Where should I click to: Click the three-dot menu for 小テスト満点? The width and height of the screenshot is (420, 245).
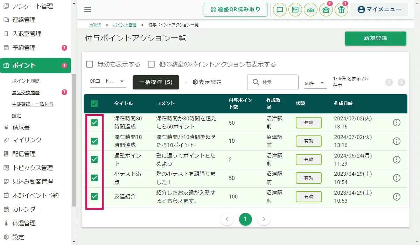pyautogui.click(x=397, y=178)
